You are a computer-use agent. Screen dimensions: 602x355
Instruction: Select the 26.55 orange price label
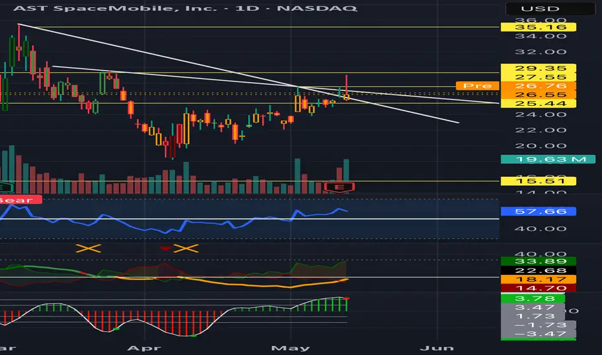tap(538, 95)
